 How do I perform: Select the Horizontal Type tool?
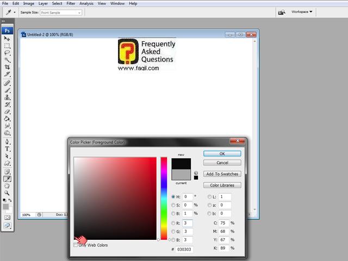[8, 148]
